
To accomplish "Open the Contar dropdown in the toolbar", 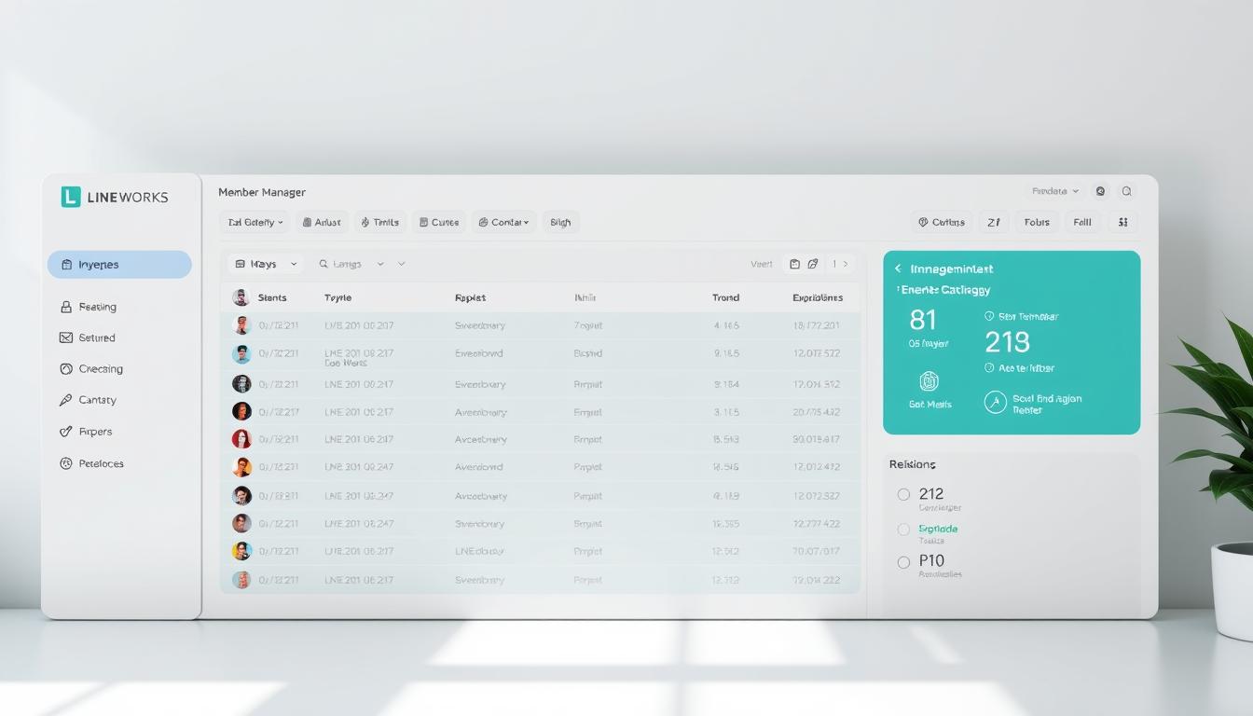I will click(503, 223).
